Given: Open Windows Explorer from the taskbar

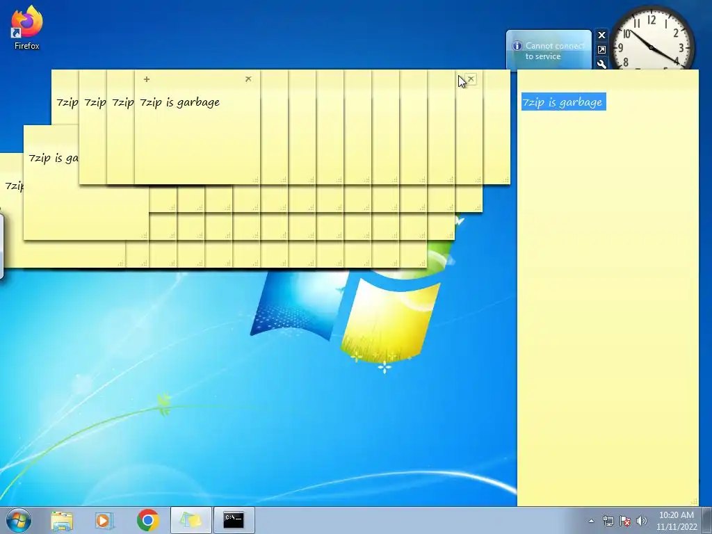Looking at the screenshot, I should pyautogui.click(x=62, y=520).
